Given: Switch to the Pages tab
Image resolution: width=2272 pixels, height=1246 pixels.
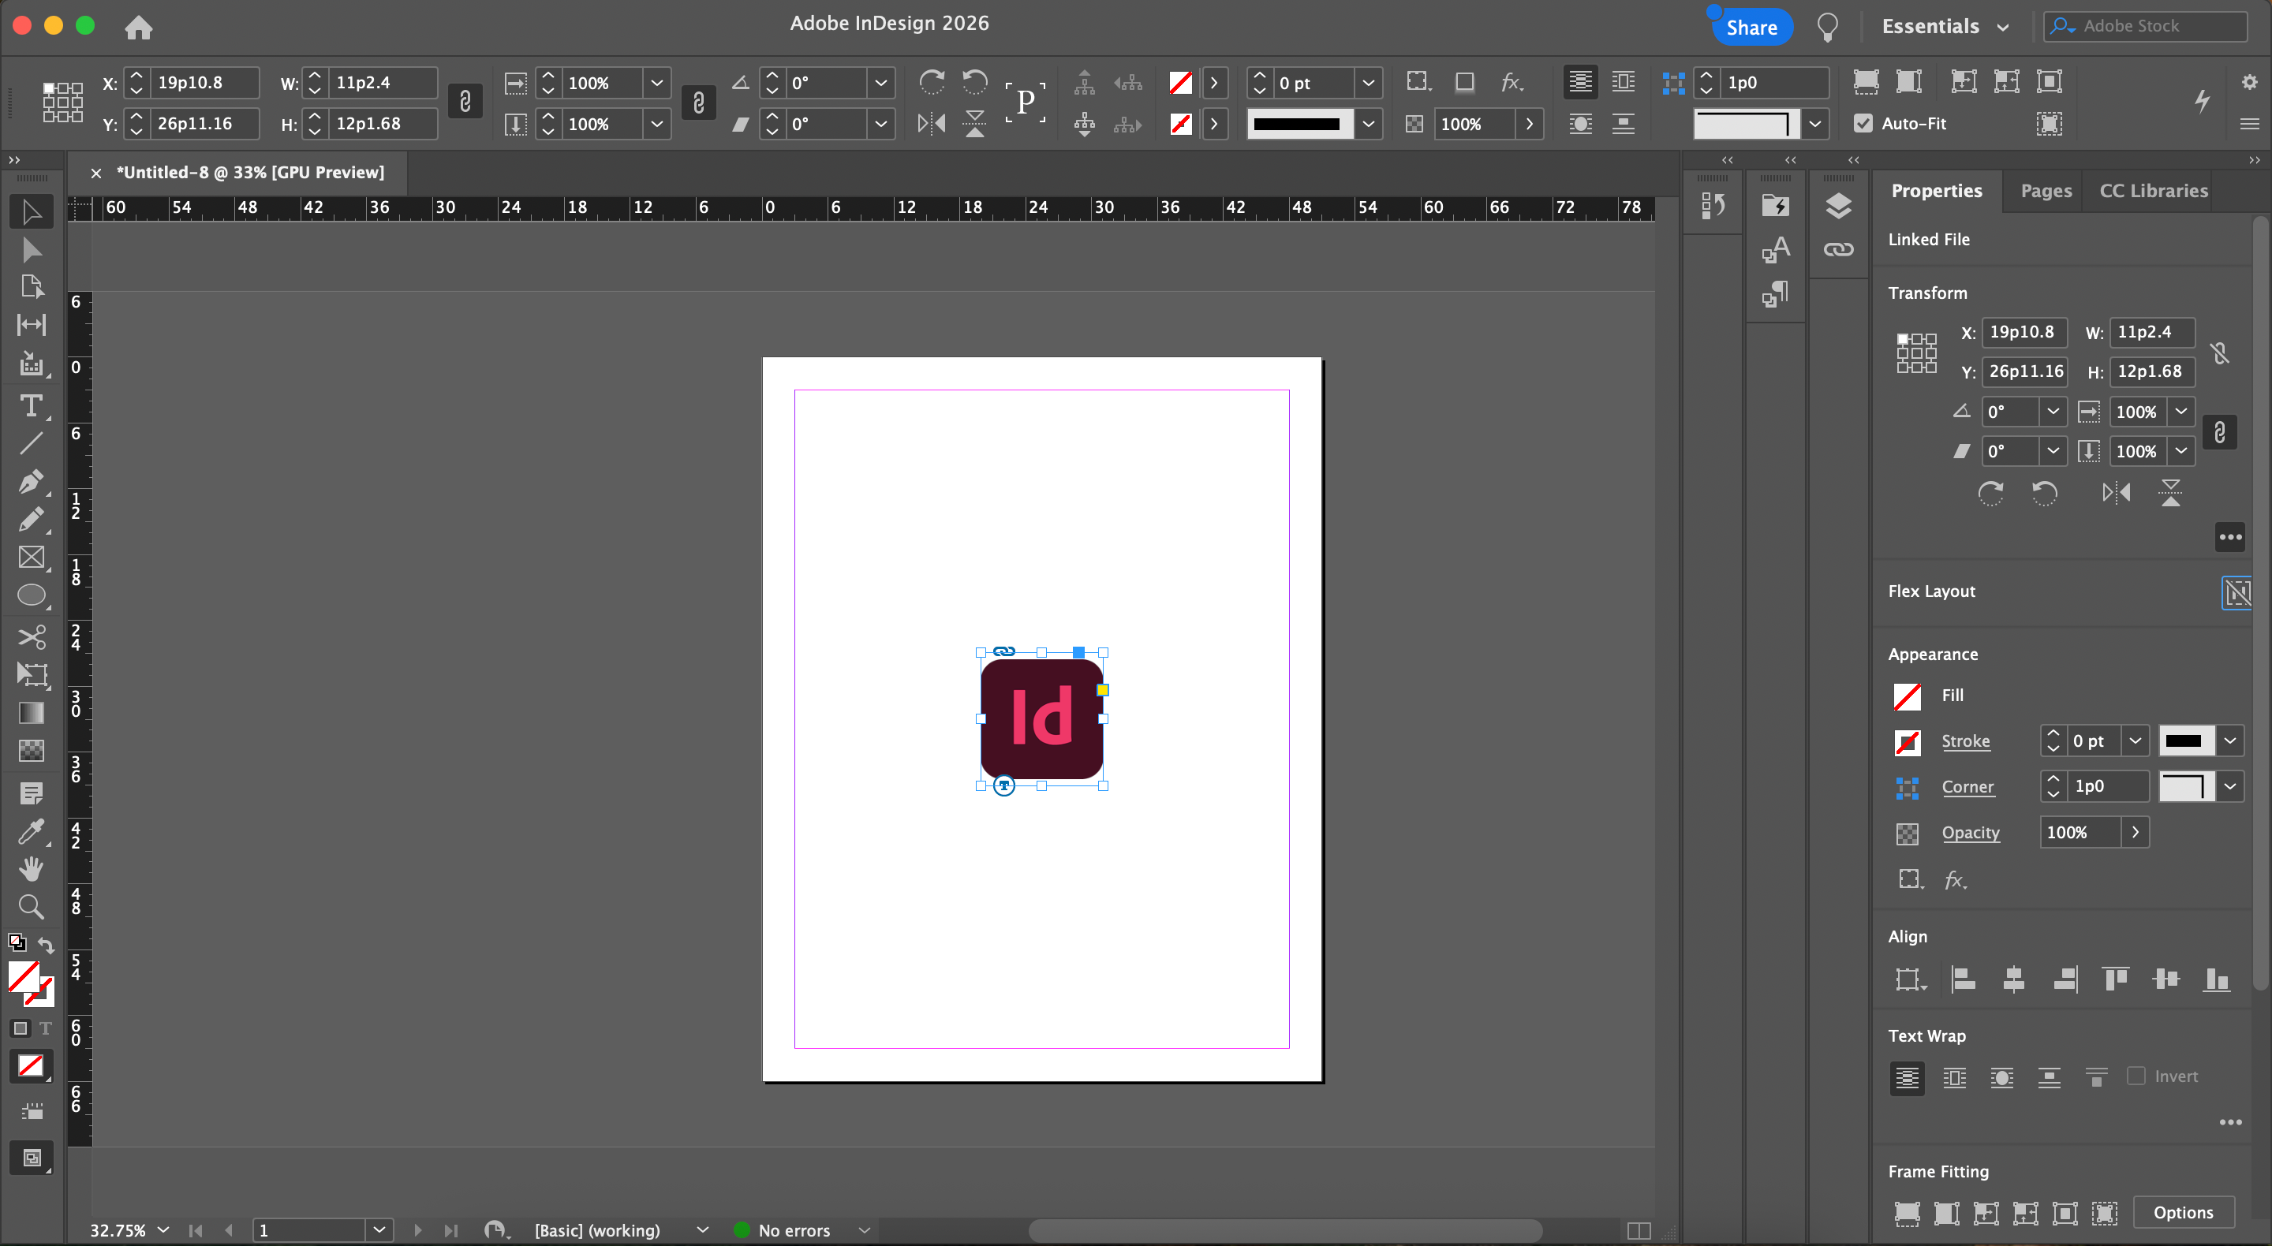Looking at the screenshot, I should coord(2046,191).
